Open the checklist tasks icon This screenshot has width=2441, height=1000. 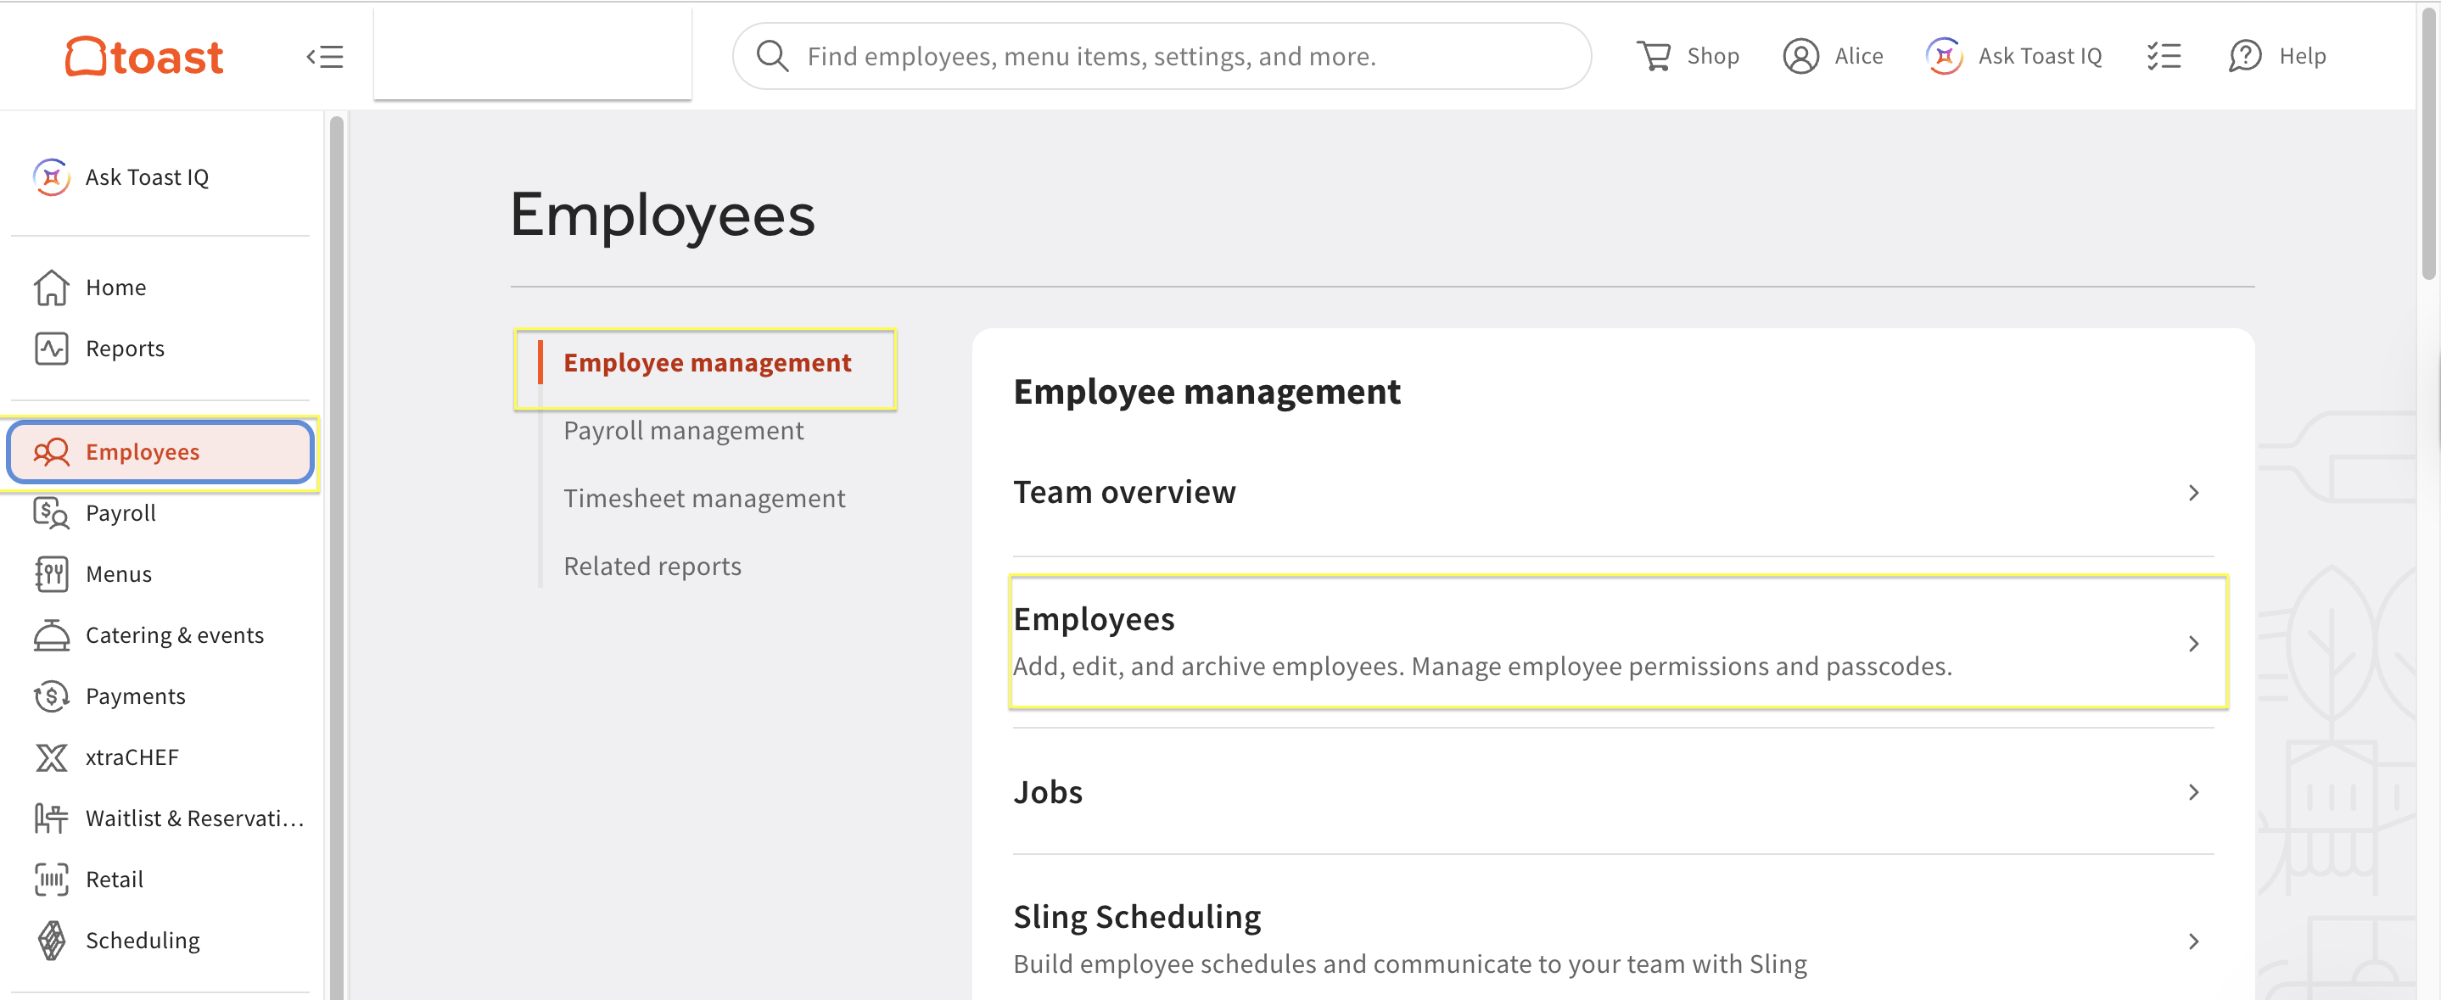point(2164,56)
